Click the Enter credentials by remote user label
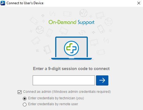The image size is (143, 110). click(53, 104)
